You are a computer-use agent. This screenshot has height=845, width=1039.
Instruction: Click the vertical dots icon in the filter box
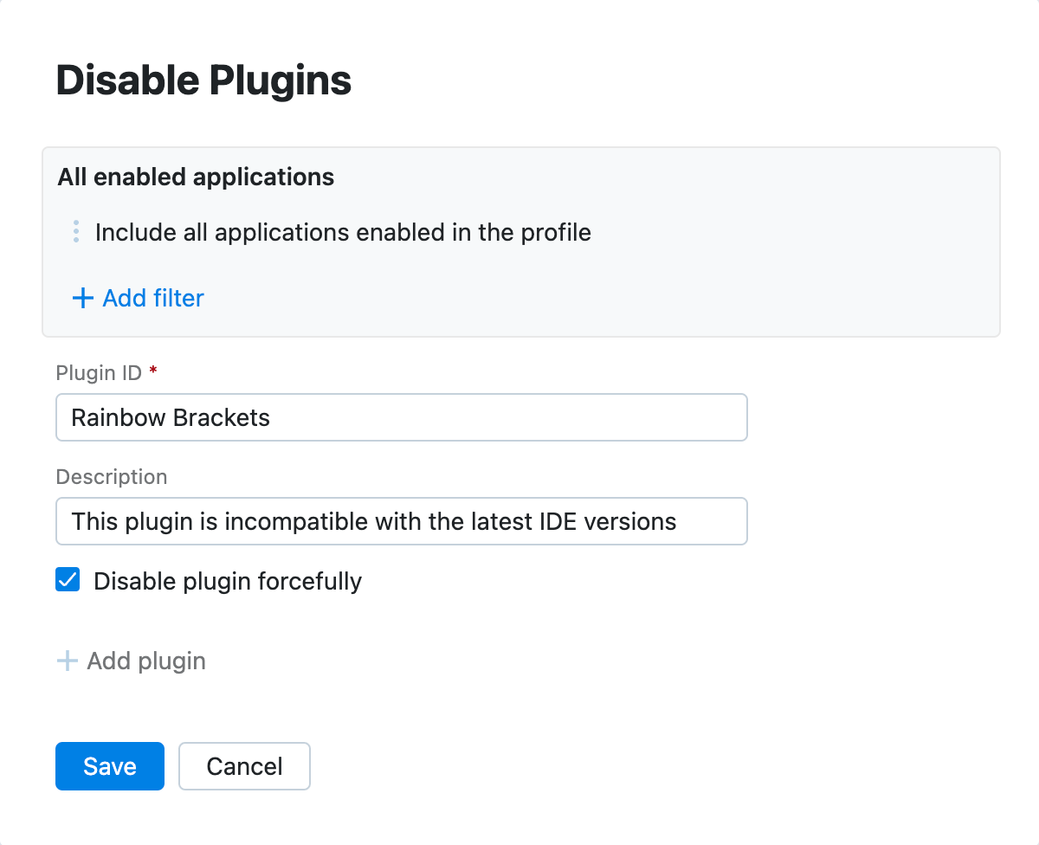[76, 231]
